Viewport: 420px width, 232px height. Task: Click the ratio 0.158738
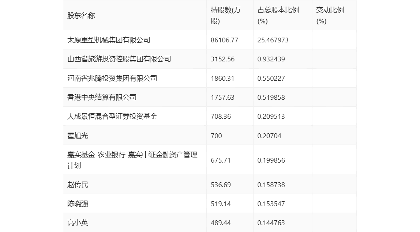tap(271, 185)
